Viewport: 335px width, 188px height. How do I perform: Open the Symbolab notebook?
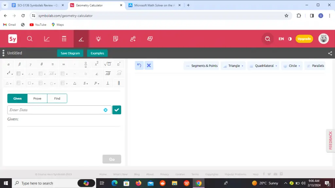[x=115, y=39]
